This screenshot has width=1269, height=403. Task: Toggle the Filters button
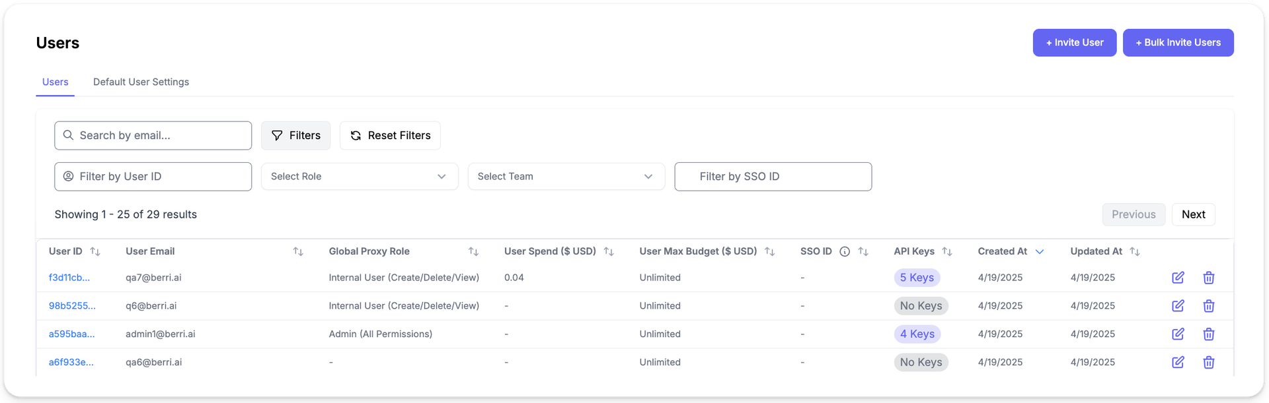click(295, 135)
